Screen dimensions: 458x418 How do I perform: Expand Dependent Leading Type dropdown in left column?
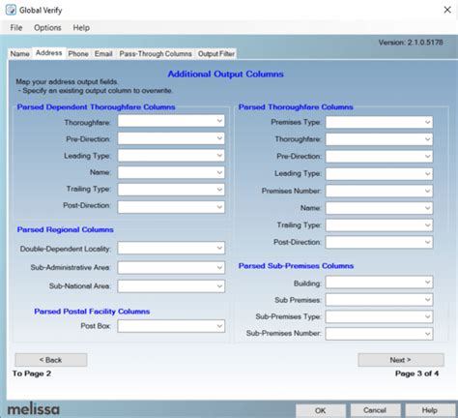(x=171, y=156)
